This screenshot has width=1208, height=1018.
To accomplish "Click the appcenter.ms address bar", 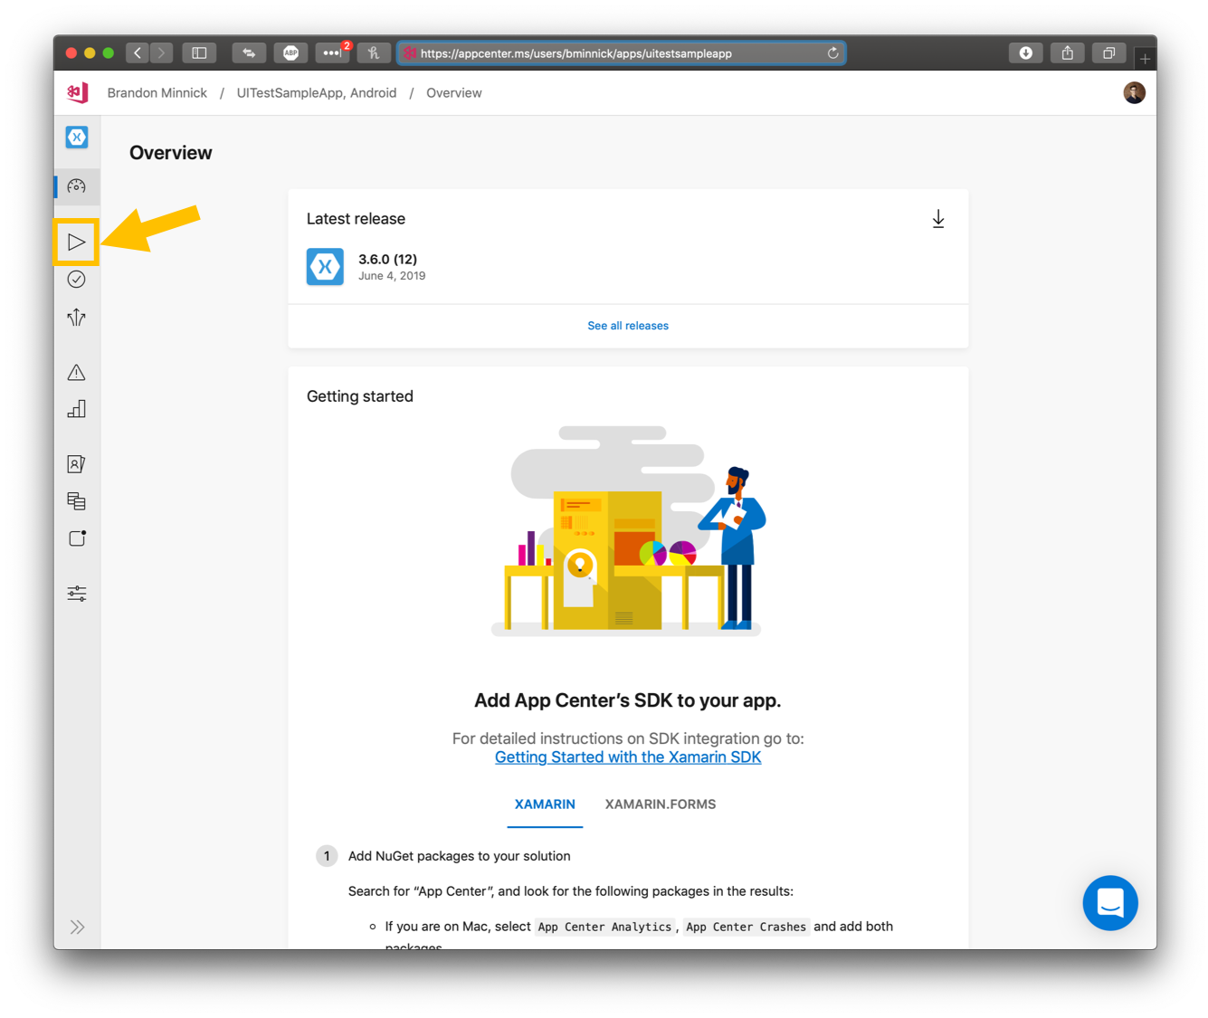I will 621,53.
